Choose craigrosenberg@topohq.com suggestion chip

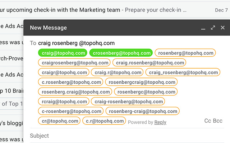(x=75, y=63)
